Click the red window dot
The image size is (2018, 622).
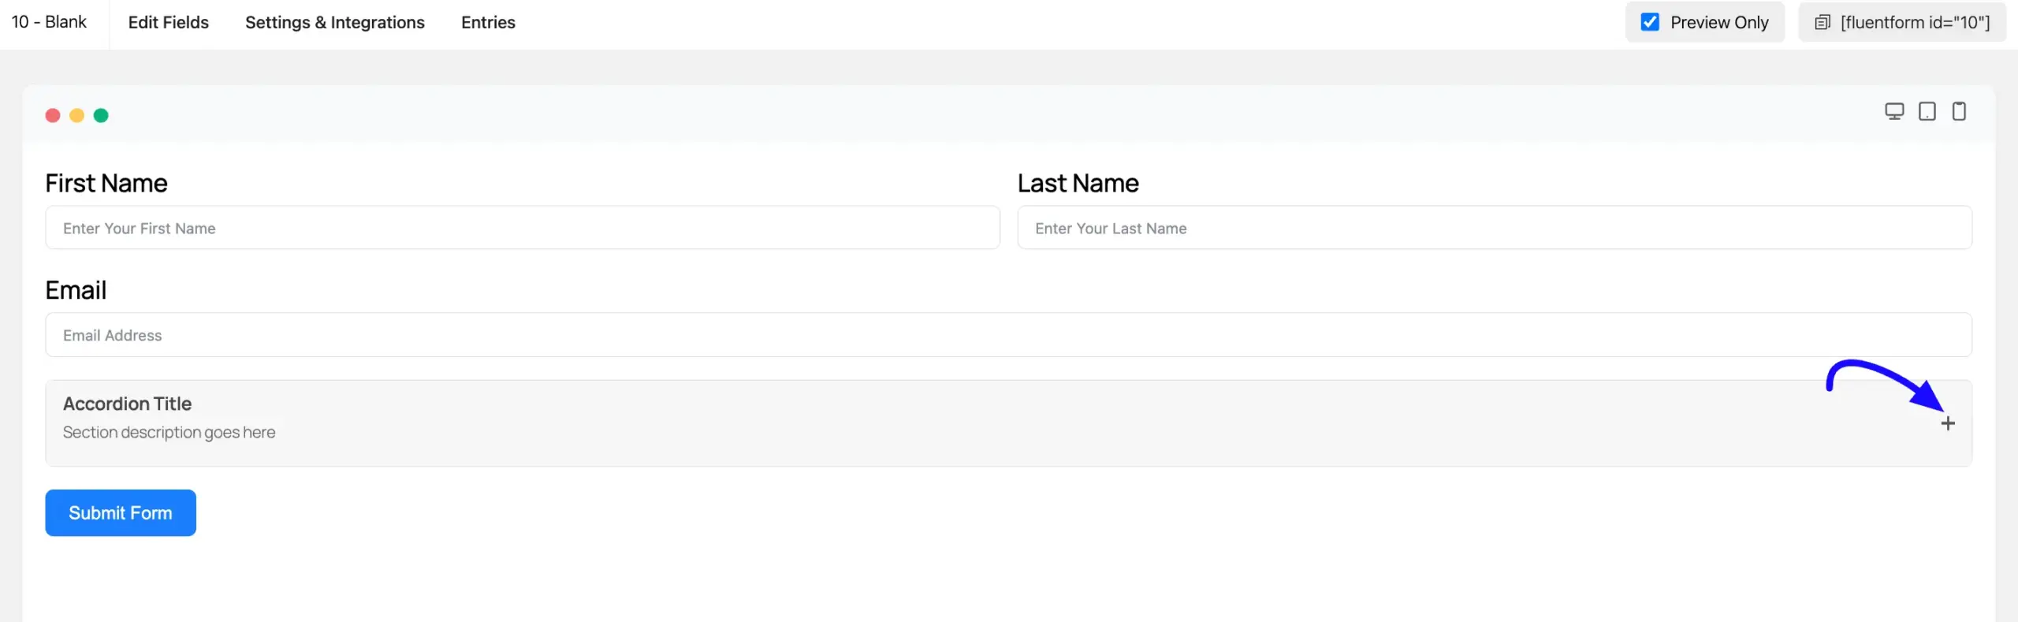click(x=53, y=116)
